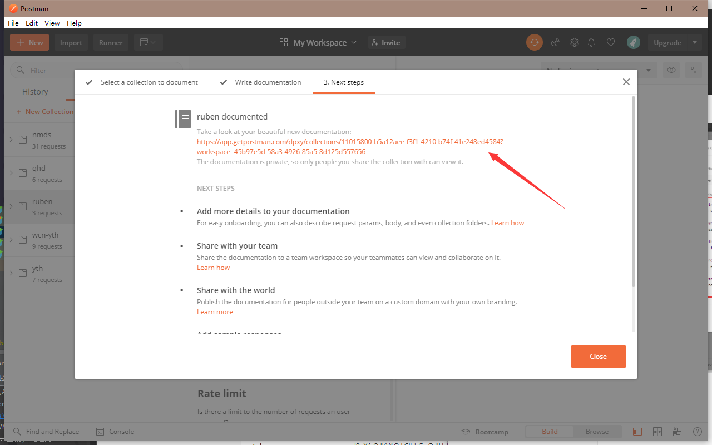Open the My Workspace dropdown
Viewport: 712px width, 445px height.
[x=318, y=43]
